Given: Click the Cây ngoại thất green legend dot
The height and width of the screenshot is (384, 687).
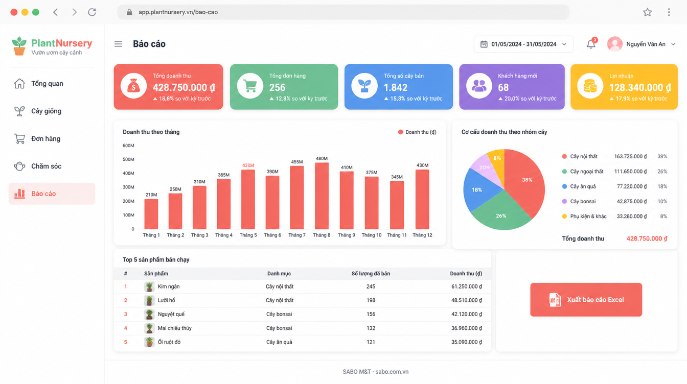Looking at the screenshot, I should [x=564, y=172].
